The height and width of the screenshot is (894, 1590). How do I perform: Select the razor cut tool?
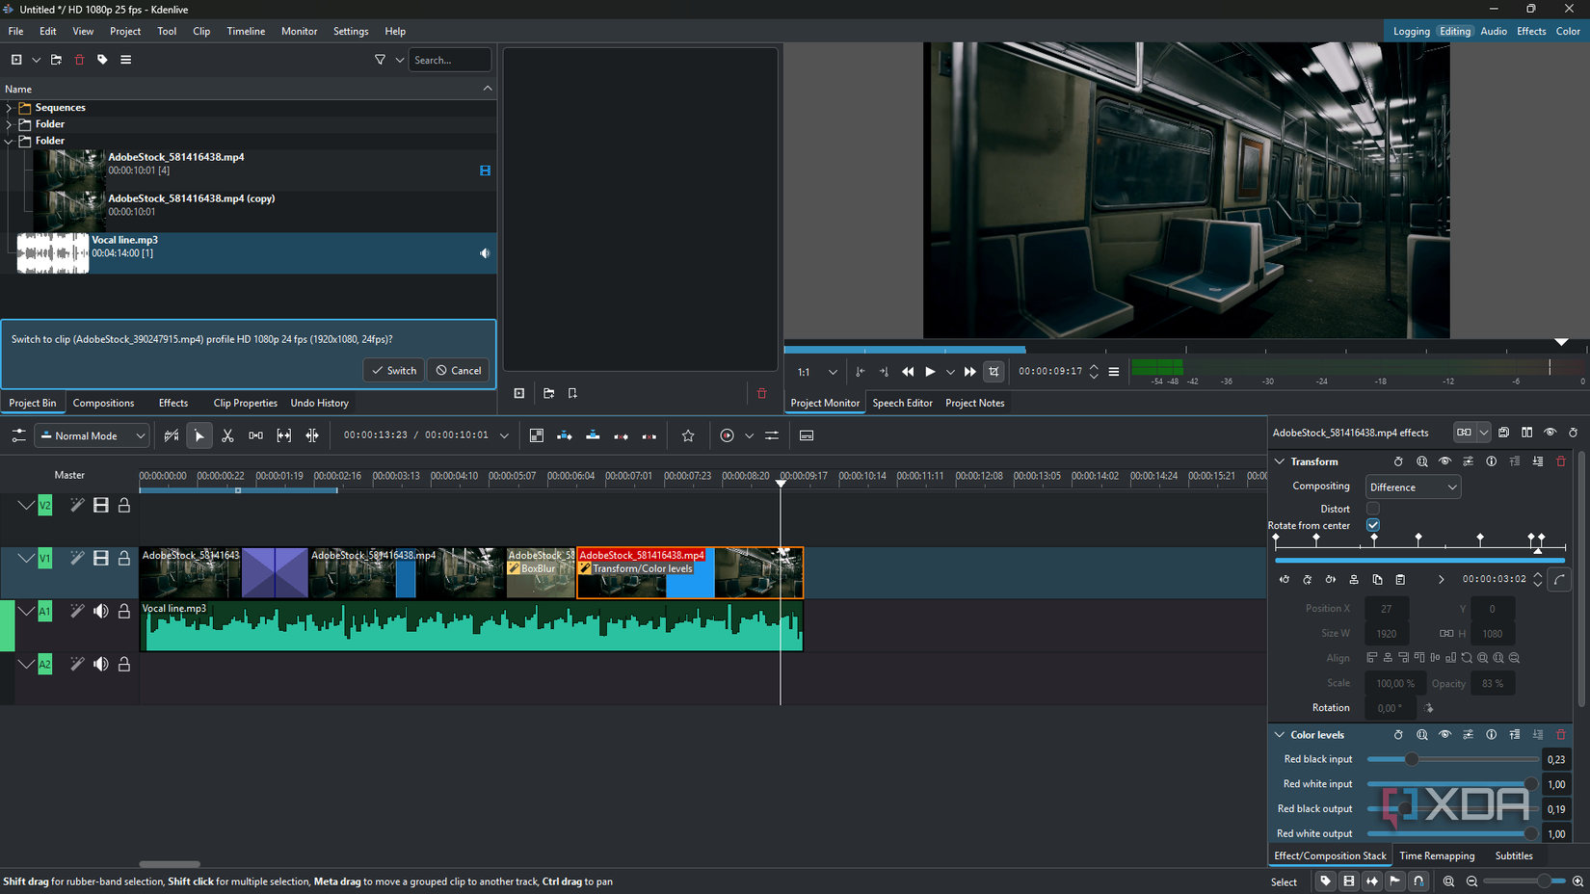click(x=227, y=436)
